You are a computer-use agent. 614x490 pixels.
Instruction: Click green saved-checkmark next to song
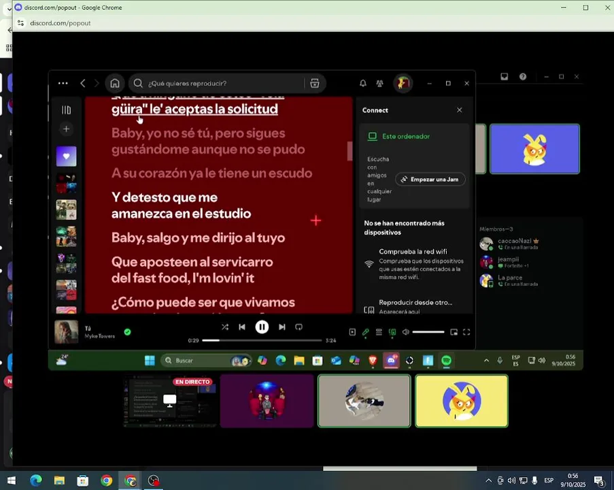point(127,332)
